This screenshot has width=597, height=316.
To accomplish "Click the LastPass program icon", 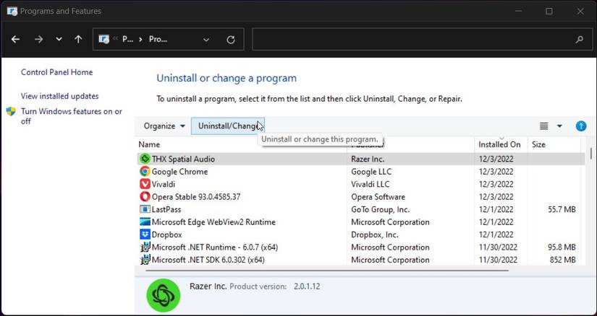I will 145,209.
